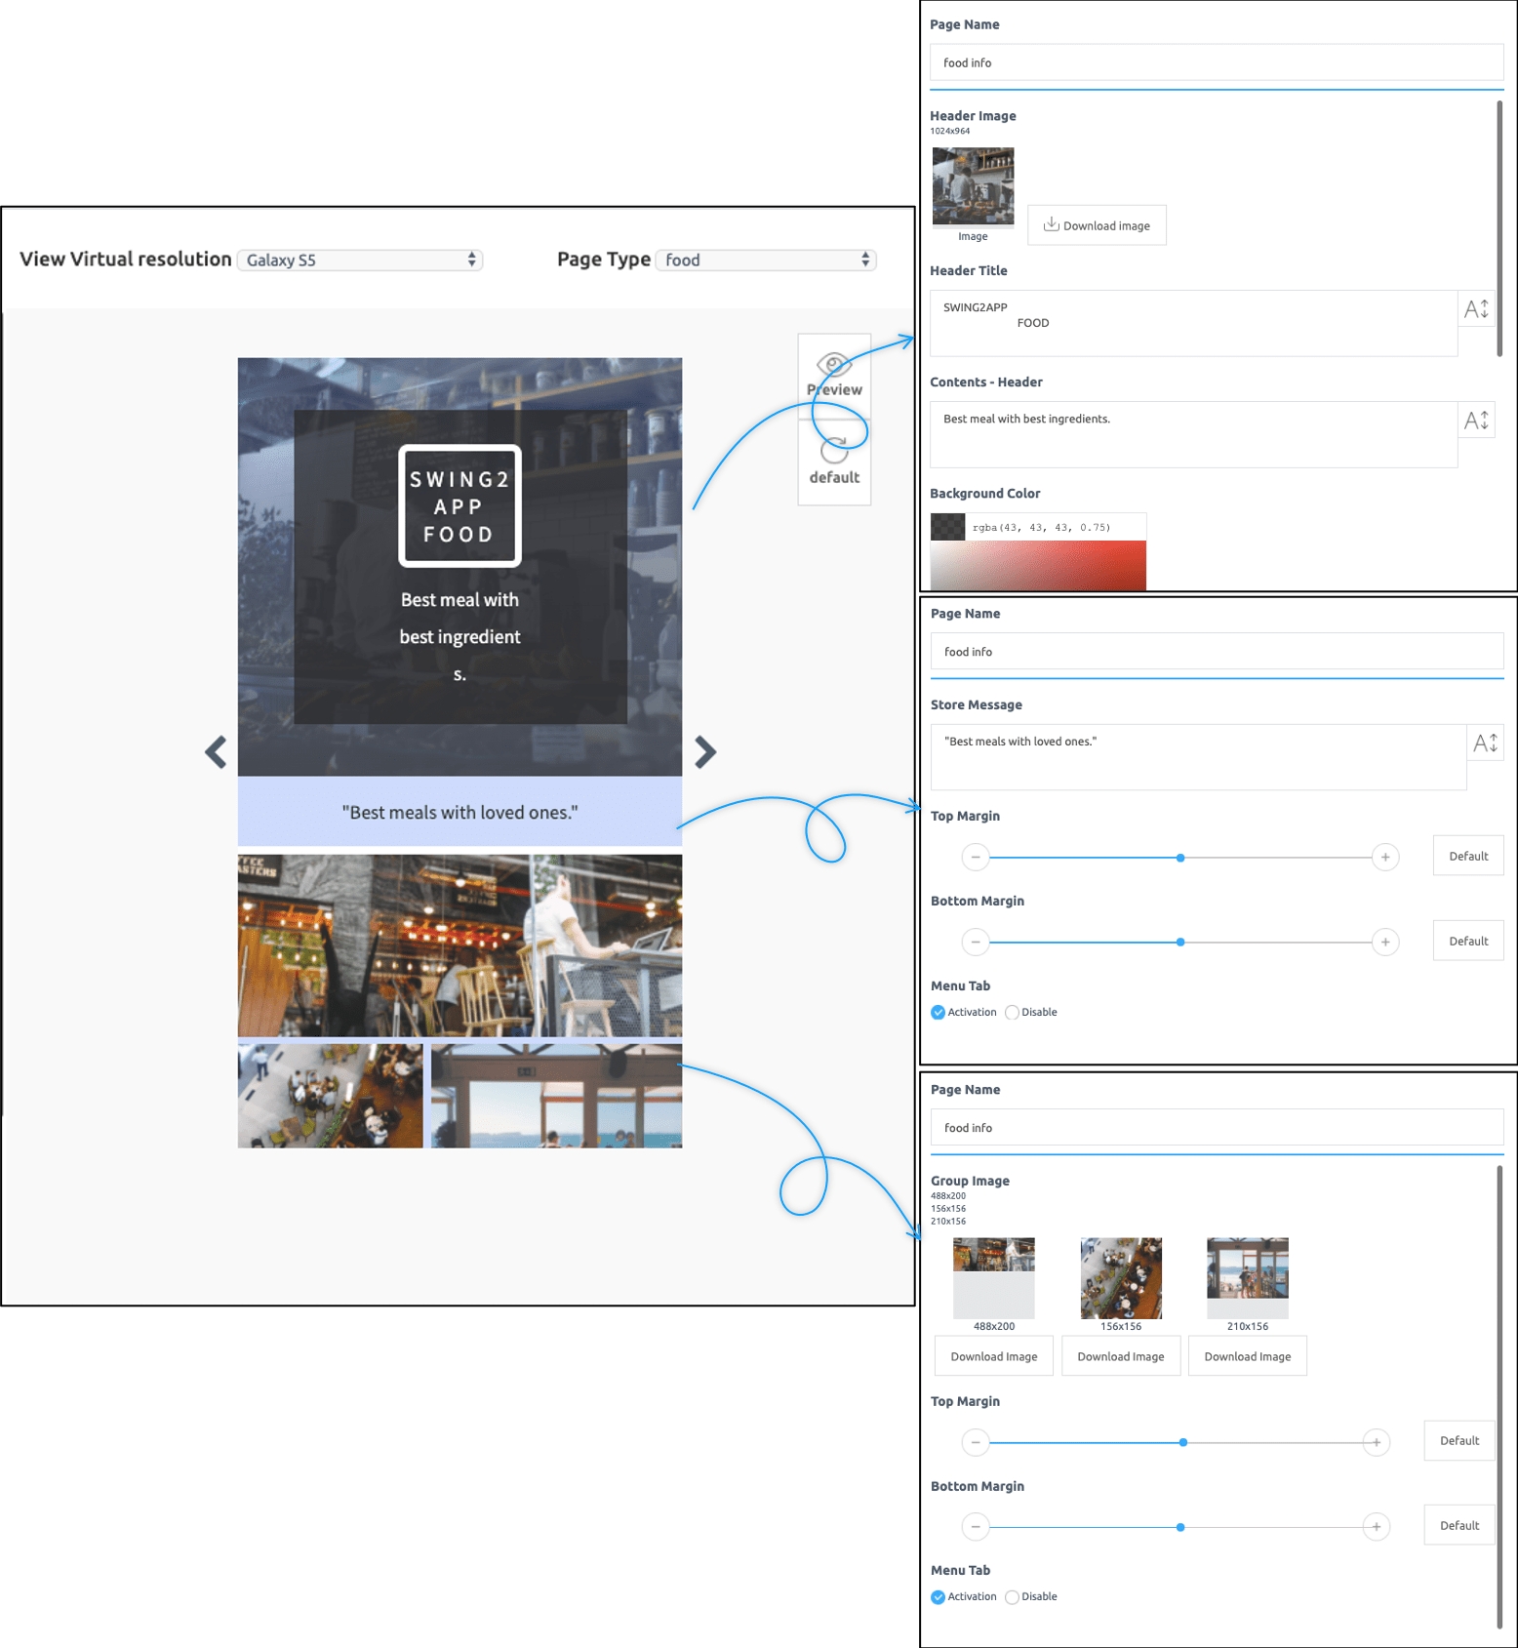1518x1648 pixels.
Task: Reset Bottom Margin to Default in Group Image panel
Action: tap(1459, 1525)
